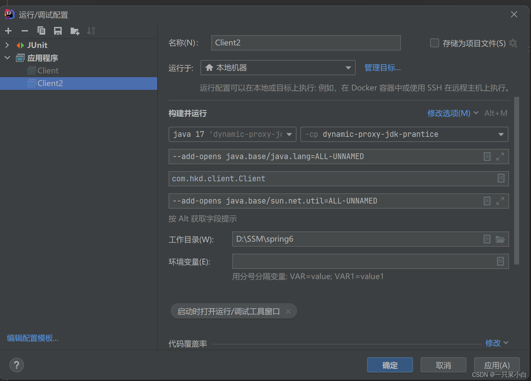Click the 应用程序 folder icon
The width and height of the screenshot is (531, 381).
(20, 58)
